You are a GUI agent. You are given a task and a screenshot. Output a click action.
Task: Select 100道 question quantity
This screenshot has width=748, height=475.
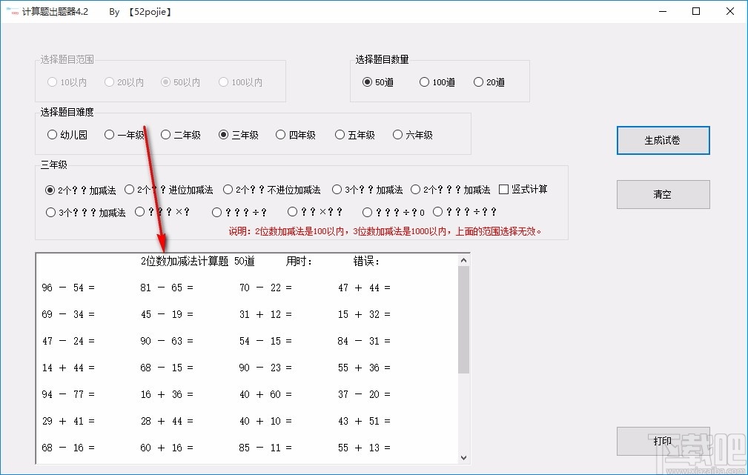click(x=423, y=82)
